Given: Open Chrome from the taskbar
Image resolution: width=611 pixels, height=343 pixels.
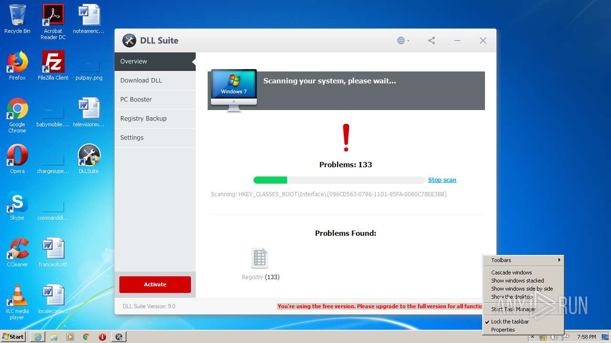Looking at the screenshot, I should click(x=86, y=337).
